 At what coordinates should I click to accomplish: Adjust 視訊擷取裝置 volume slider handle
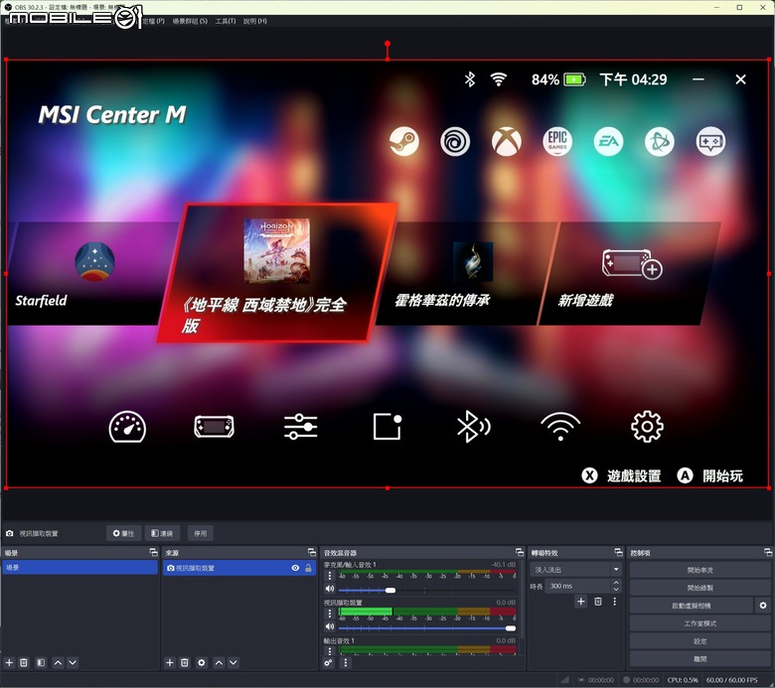coord(511,628)
